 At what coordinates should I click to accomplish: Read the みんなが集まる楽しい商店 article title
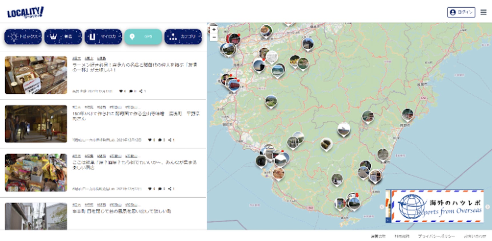tap(134, 165)
